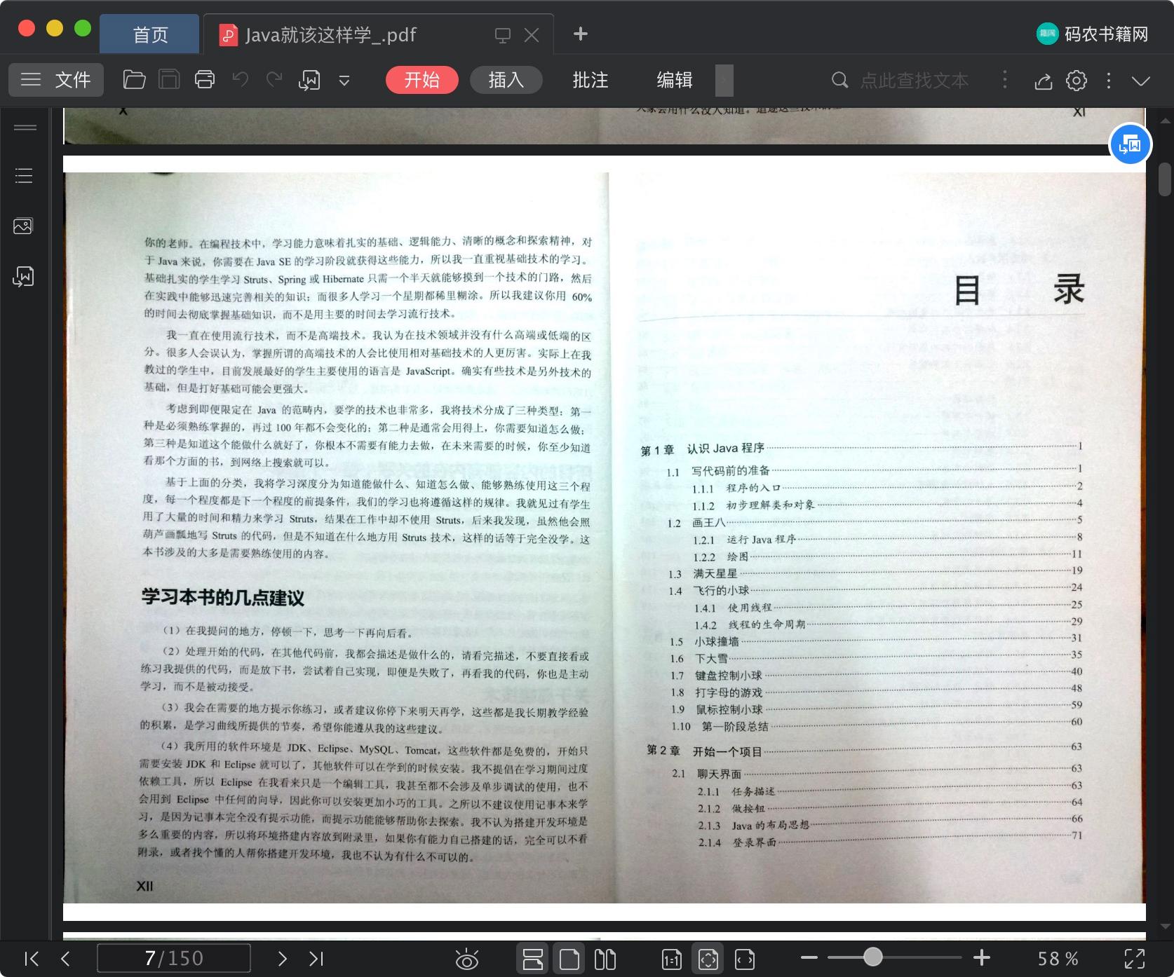Toggle eye protection mode
The height and width of the screenshot is (977, 1174).
coord(466,959)
